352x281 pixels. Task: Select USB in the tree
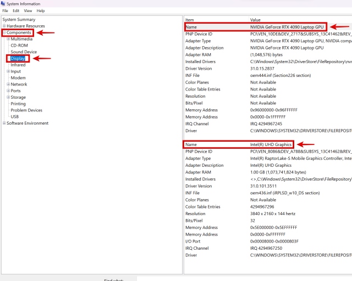click(x=15, y=117)
